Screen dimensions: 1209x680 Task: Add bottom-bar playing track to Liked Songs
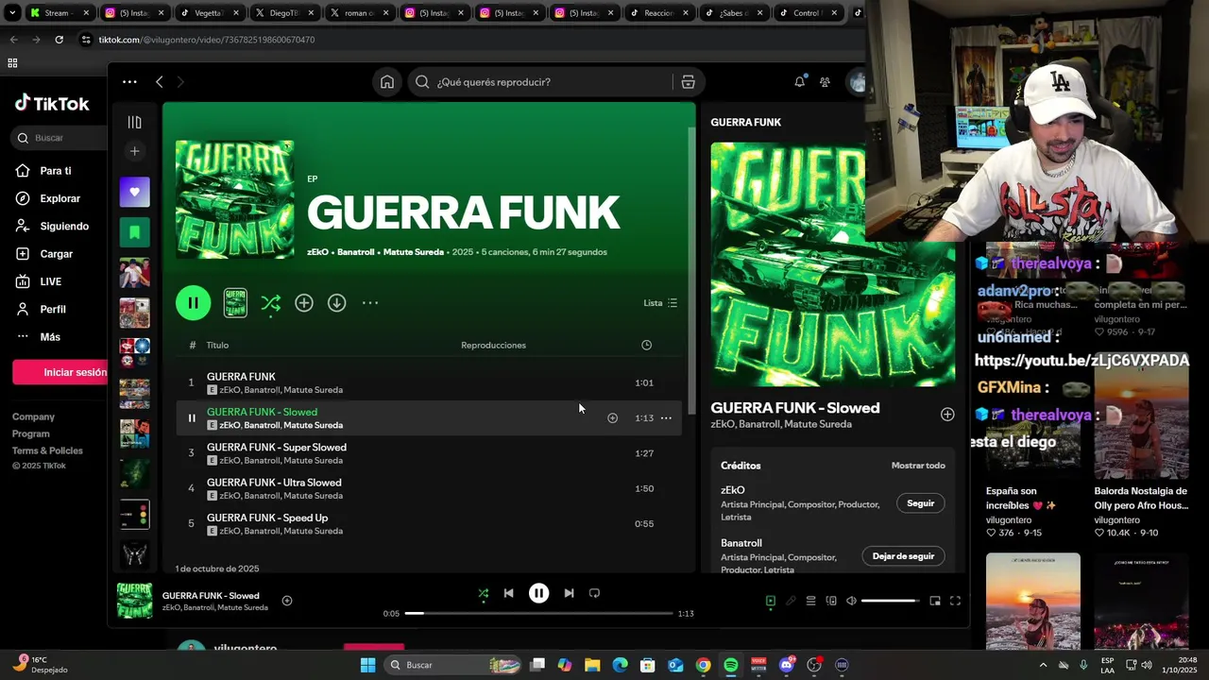(x=287, y=601)
